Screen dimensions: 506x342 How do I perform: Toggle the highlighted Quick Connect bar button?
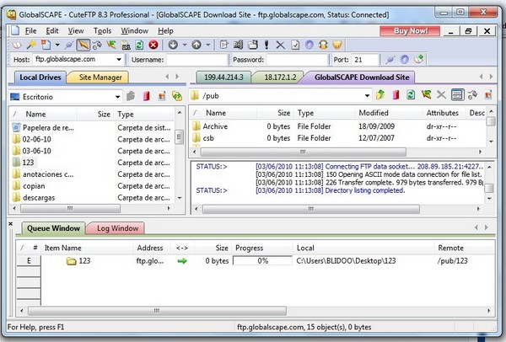tap(83, 45)
